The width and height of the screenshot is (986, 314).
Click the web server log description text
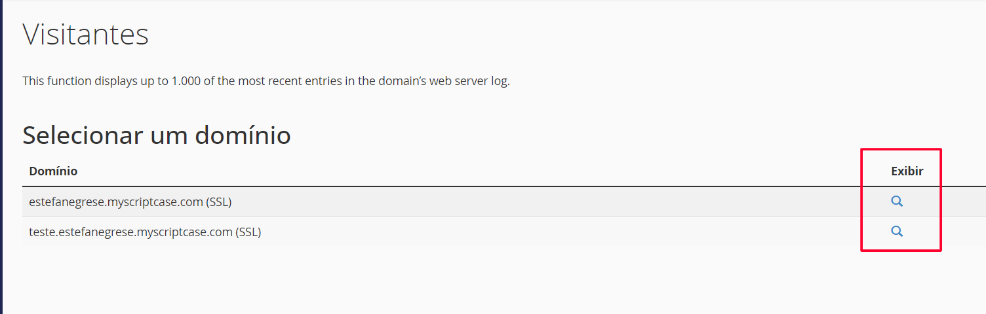266,82
